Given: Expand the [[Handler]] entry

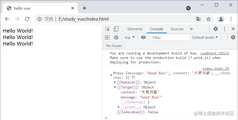Looking at the screenshot, I should click(115, 82).
